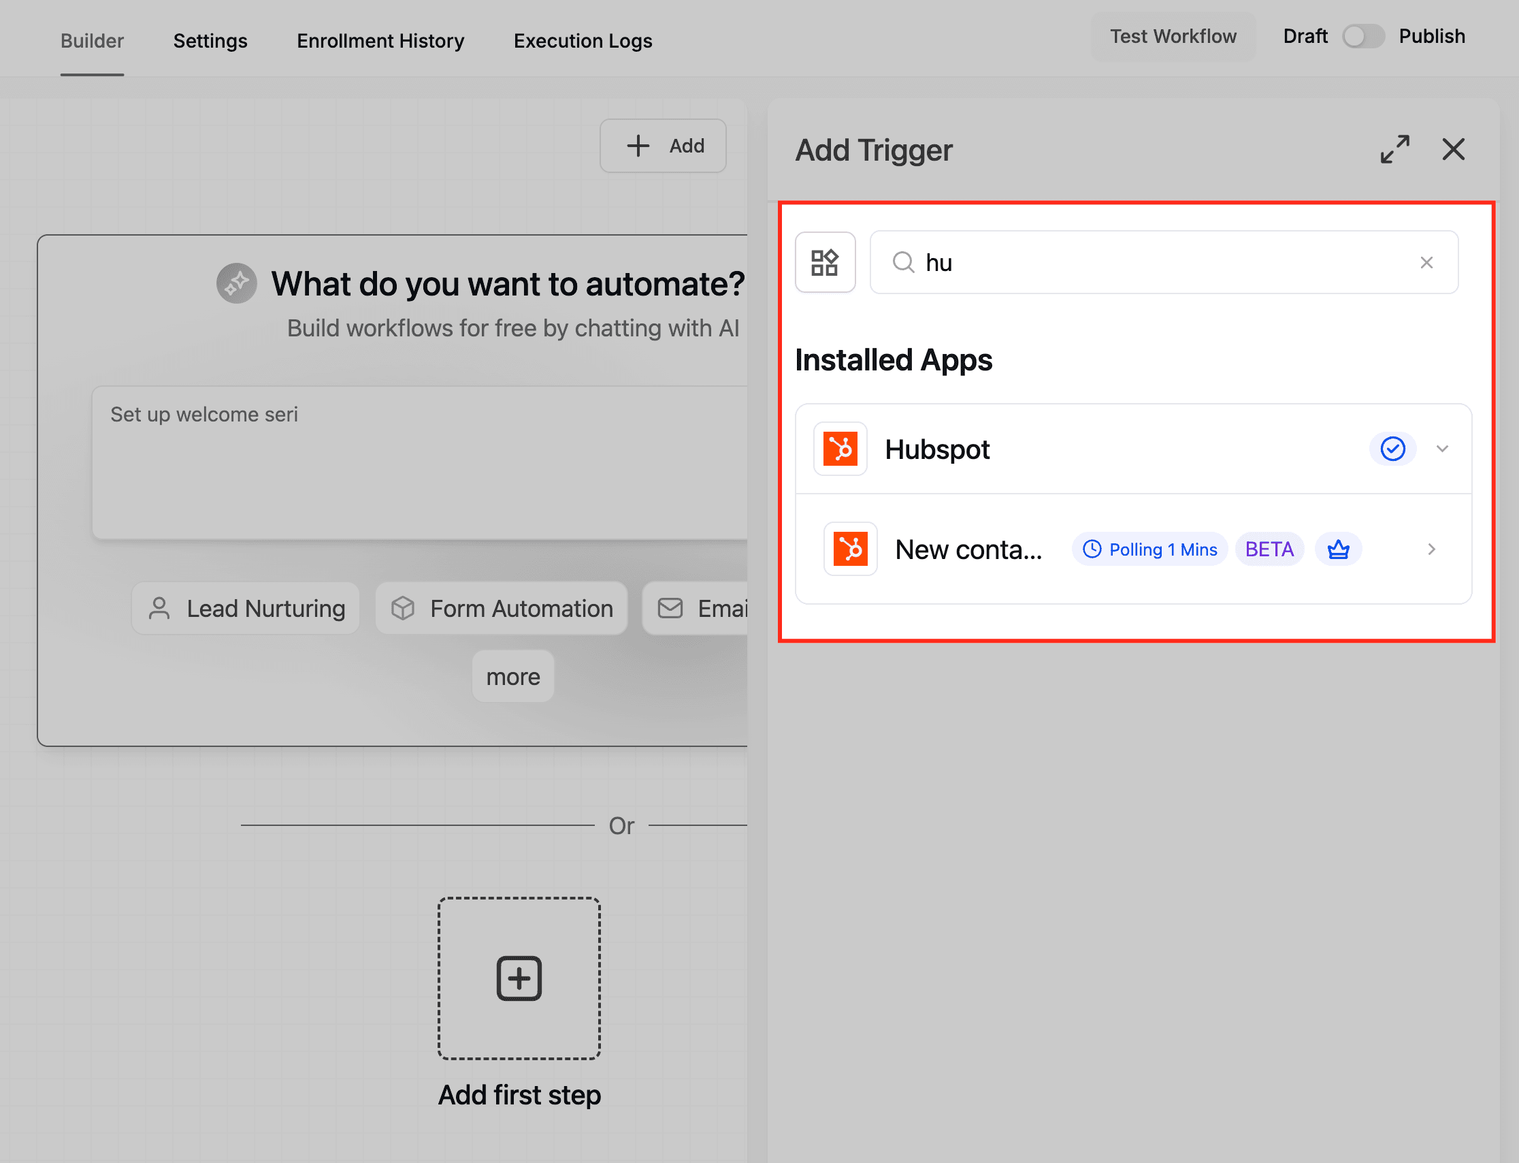Viewport: 1519px width, 1163px height.
Task: Switch to the Builder tab
Action: pyautogui.click(x=92, y=41)
